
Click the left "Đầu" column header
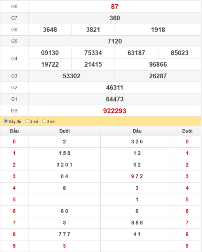tap(14, 131)
